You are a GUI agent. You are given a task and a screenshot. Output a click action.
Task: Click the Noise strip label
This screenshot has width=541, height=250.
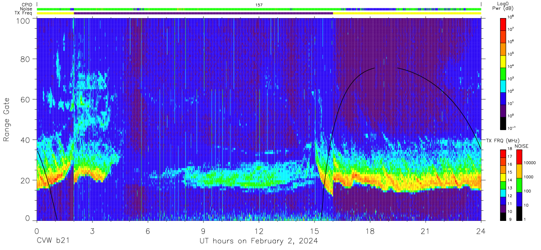pos(26,9)
